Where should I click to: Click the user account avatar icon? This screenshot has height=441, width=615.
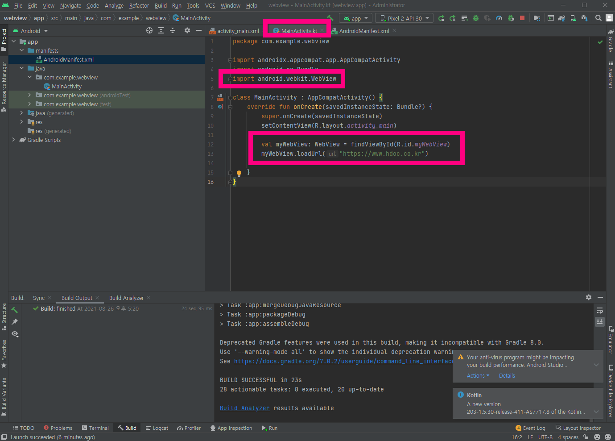pyautogui.click(x=609, y=18)
